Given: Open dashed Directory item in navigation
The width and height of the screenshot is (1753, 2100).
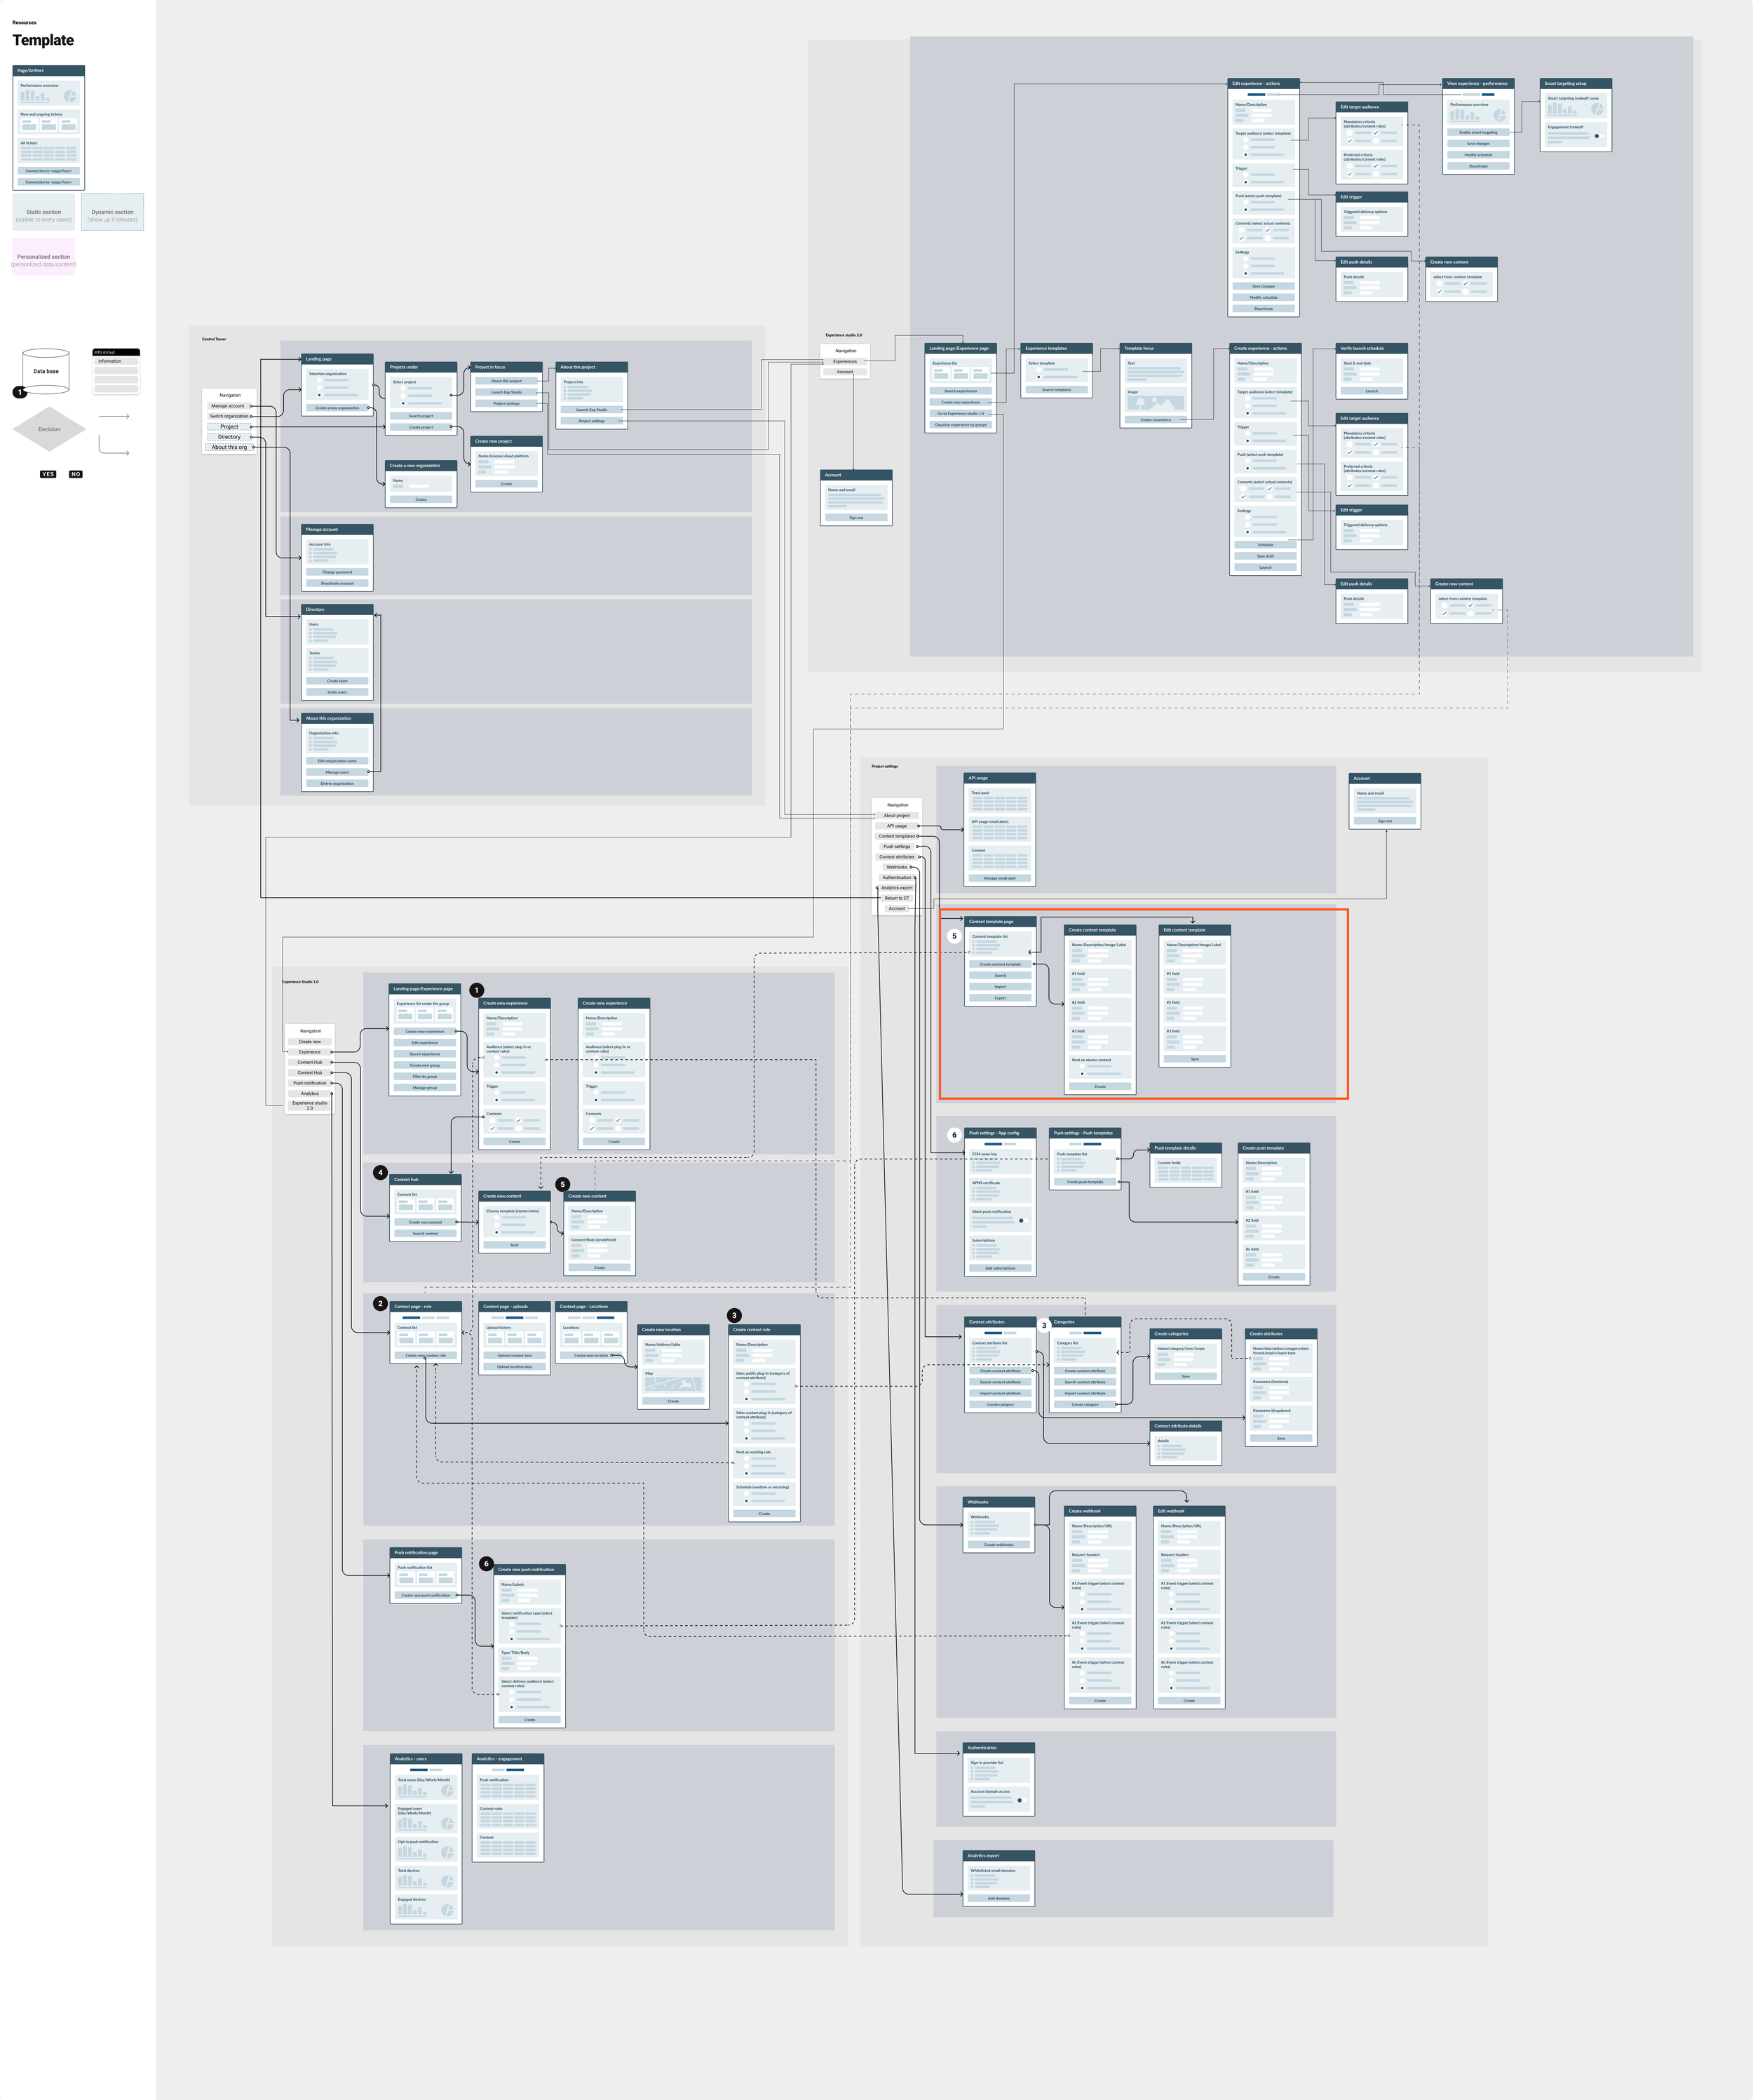Looking at the screenshot, I should pyautogui.click(x=229, y=437).
